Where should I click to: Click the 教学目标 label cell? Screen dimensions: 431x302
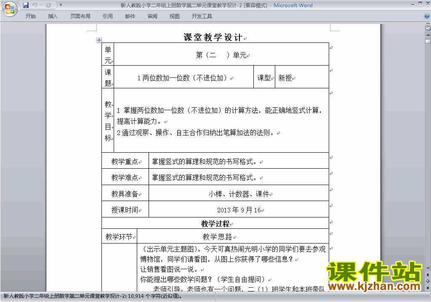[108, 121]
